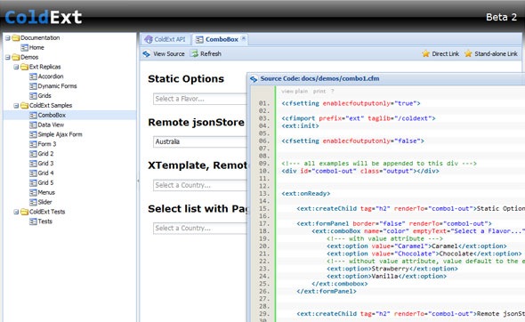
Task: Select the Data View tree label
Action: tap(51, 125)
